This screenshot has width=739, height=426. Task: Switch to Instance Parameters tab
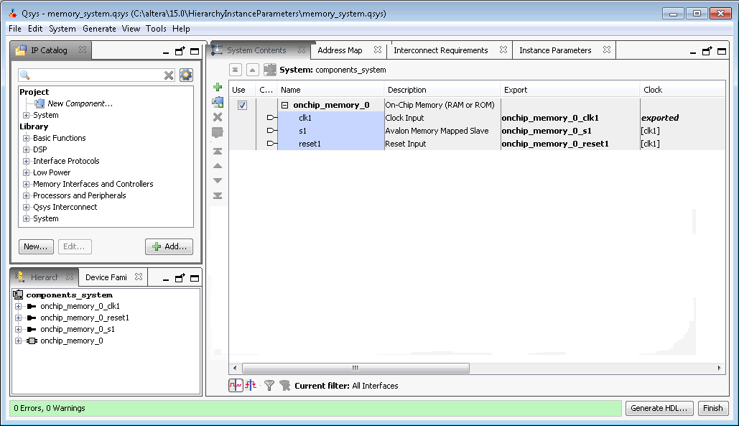point(555,50)
